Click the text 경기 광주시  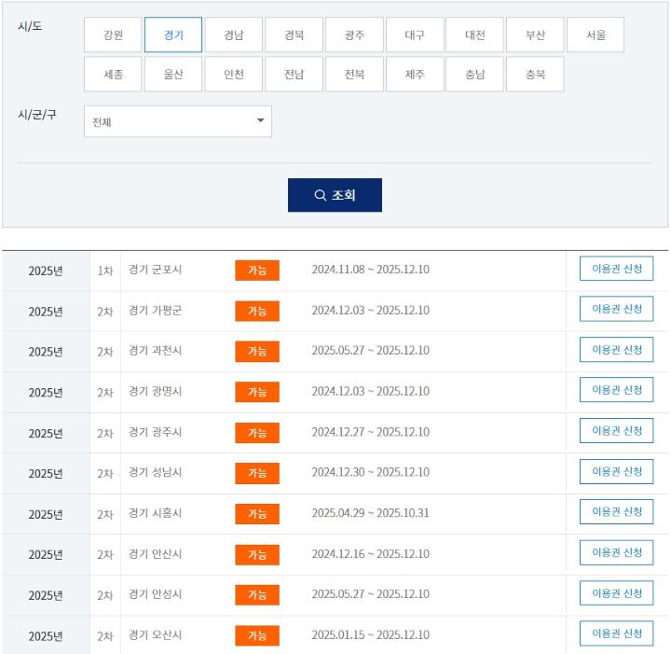pos(156,432)
